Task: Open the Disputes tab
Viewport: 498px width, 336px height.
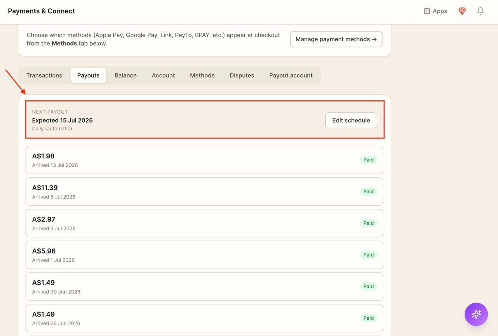Action: [242, 75]
